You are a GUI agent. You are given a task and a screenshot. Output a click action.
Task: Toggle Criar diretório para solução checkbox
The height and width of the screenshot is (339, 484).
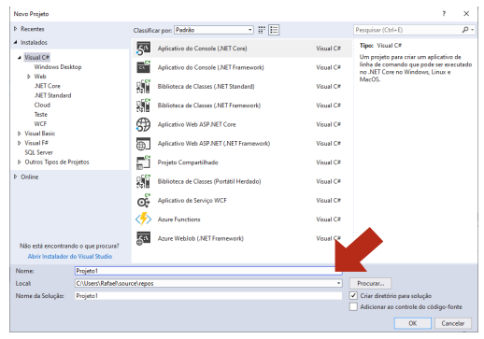353,295
